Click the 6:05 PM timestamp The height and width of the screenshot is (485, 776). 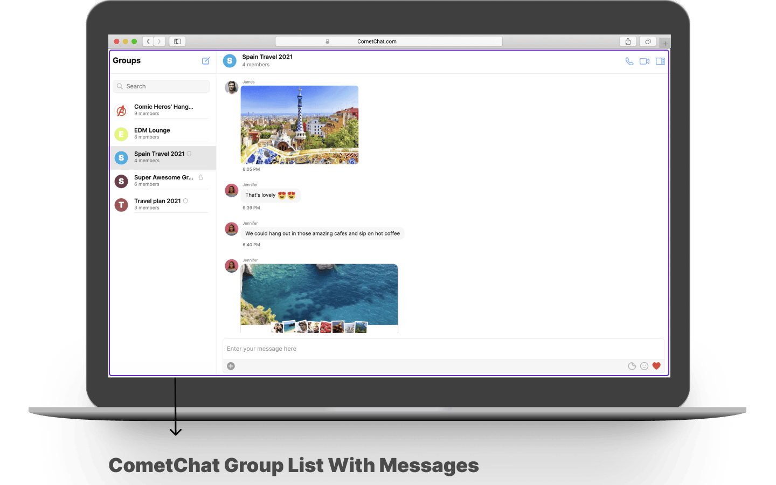[251, 169]
